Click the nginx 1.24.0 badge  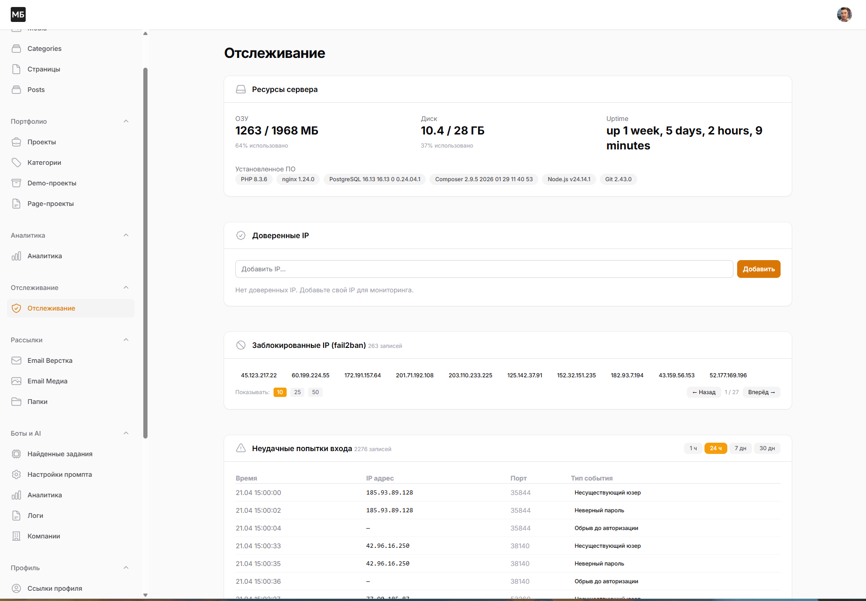click(298, 179)
